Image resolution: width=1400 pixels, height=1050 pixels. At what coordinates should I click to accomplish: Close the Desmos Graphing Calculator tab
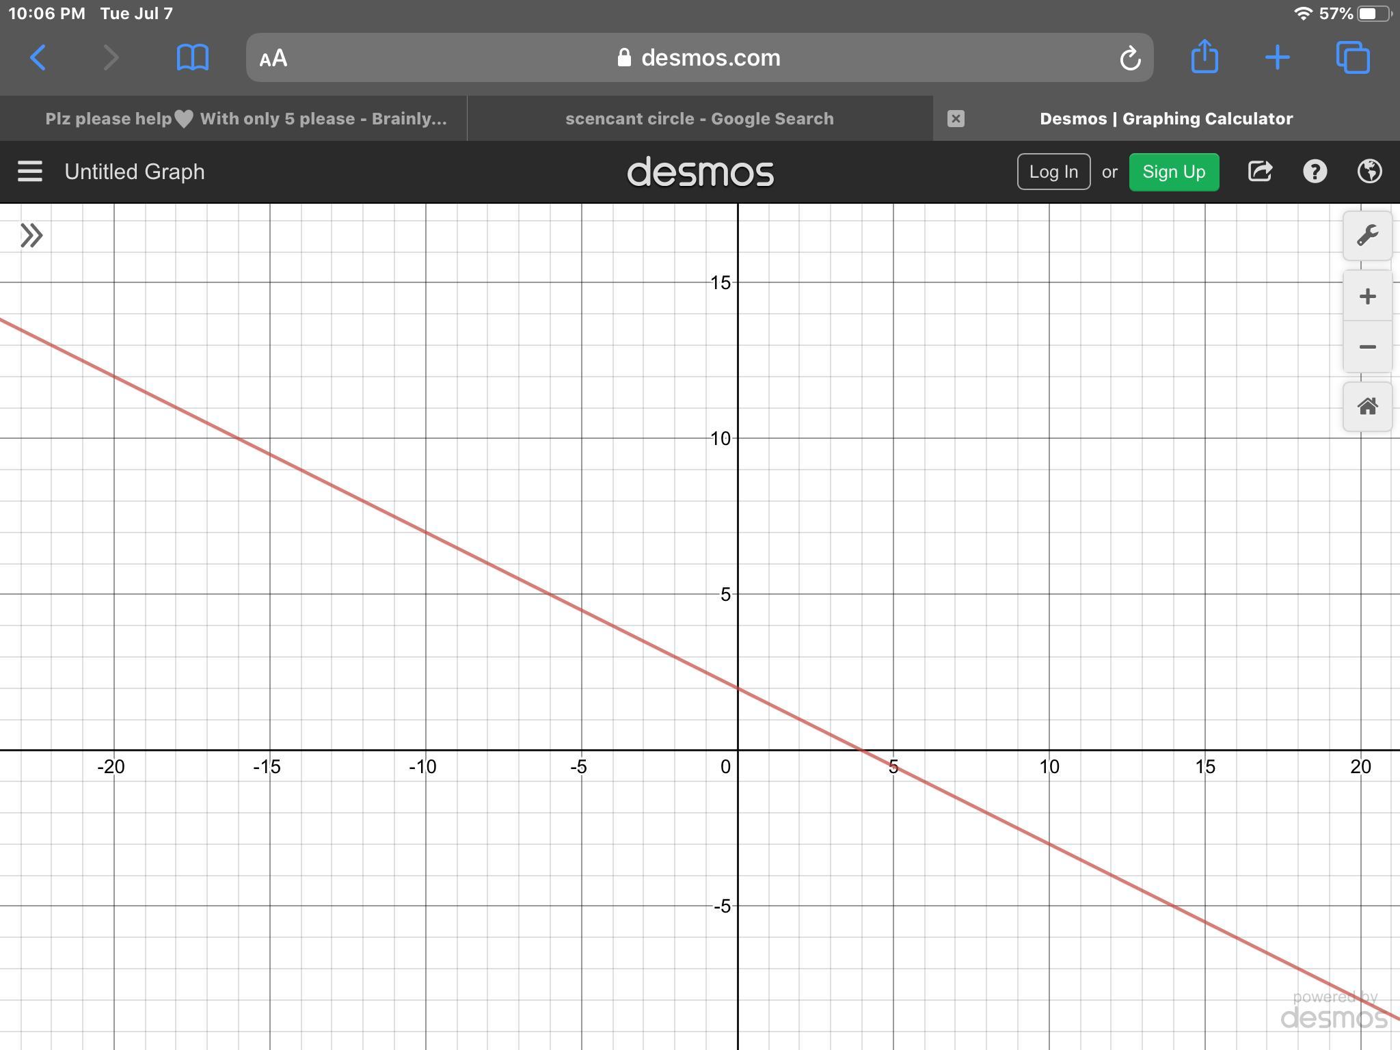coord(956,119)
